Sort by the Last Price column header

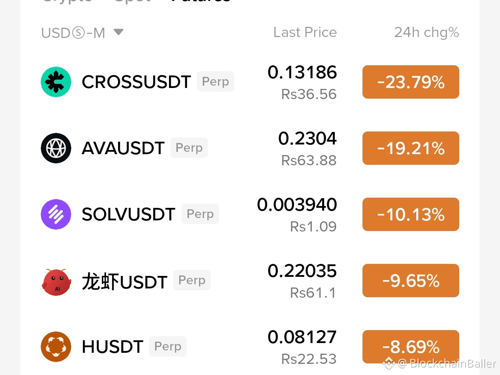click(305, 32)
